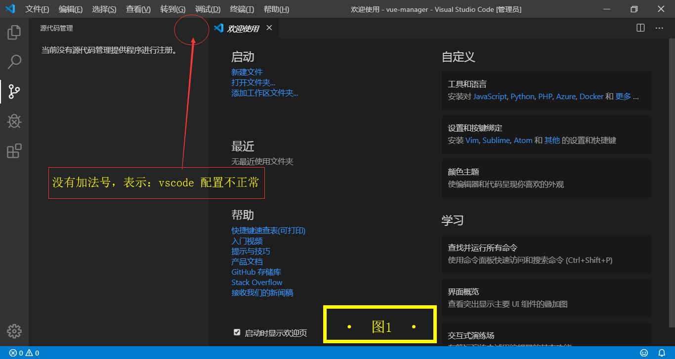The image size is (675, 359).
Task: Select the Source Control icon in the activity bar
Action: (14, 92)
